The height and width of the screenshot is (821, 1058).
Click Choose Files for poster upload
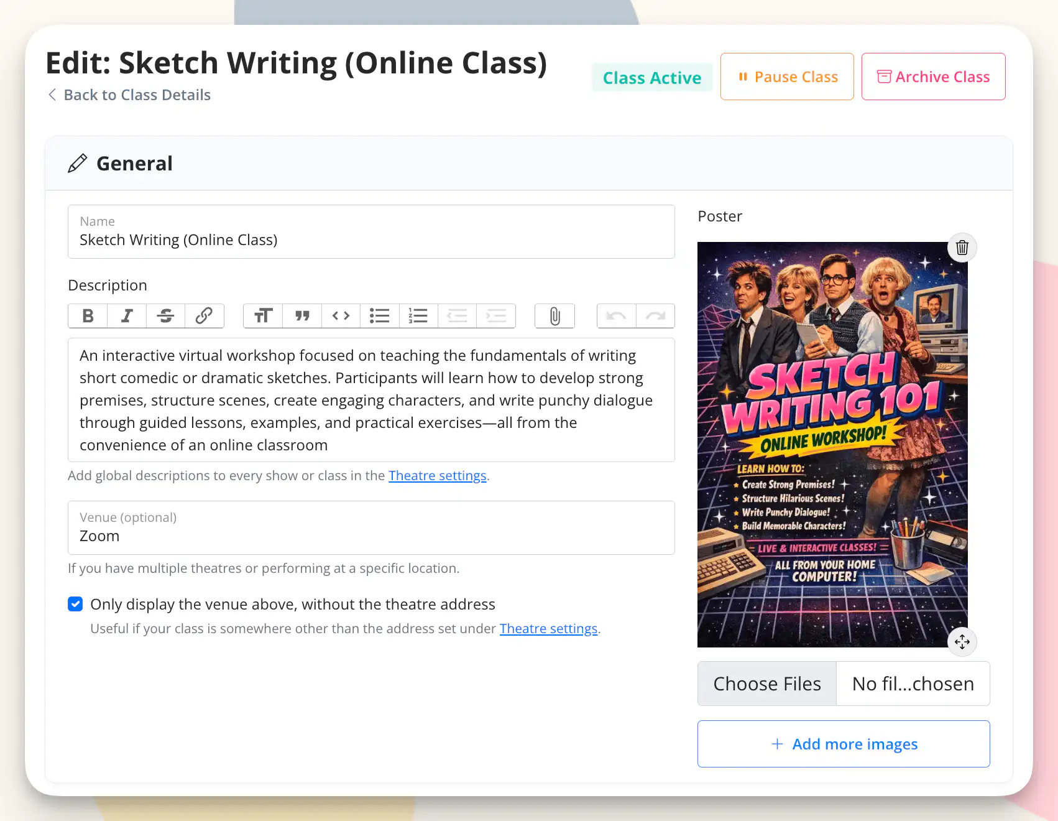coord(766,684)
